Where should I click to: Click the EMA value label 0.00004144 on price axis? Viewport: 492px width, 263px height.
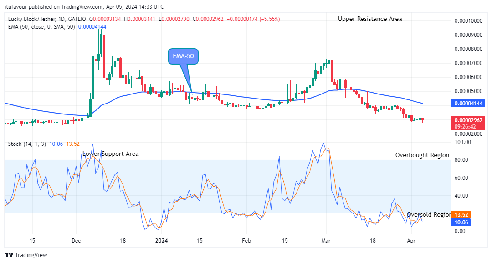[x=468, y=104]
